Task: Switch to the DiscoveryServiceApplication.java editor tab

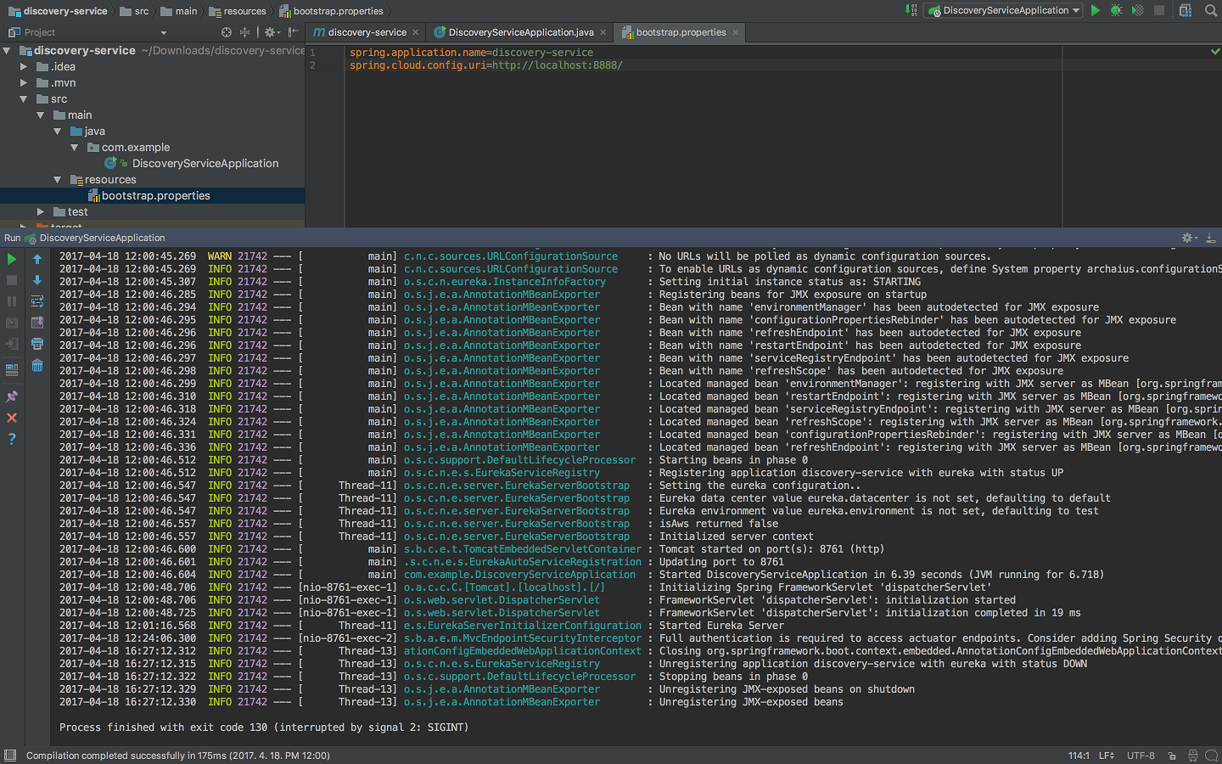Action: (x=520, y=32)
